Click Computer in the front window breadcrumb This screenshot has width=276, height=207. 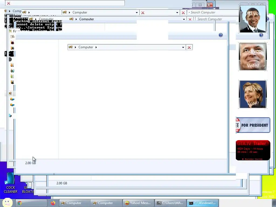pyautogui.click(x=86, y=47)
